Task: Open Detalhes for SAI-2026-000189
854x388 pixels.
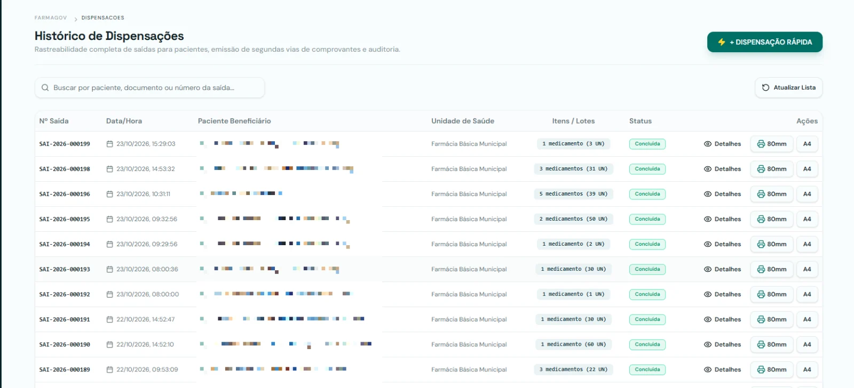Action: coord(722,369)
